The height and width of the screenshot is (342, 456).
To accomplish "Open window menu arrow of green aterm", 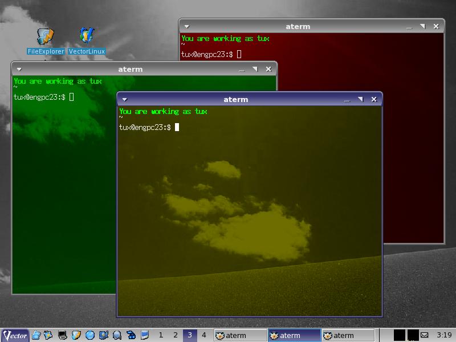I will 19,70.
